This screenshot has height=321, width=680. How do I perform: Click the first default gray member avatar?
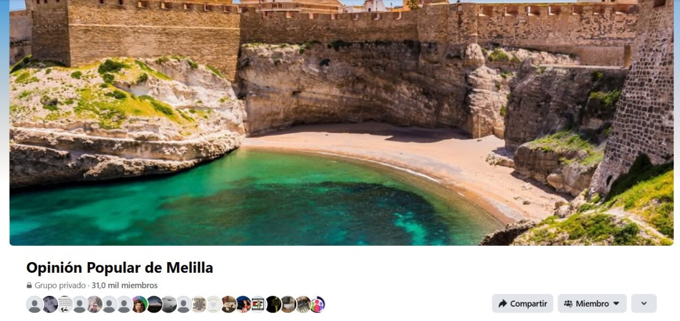pyautogui.click(x=35, y=305)
